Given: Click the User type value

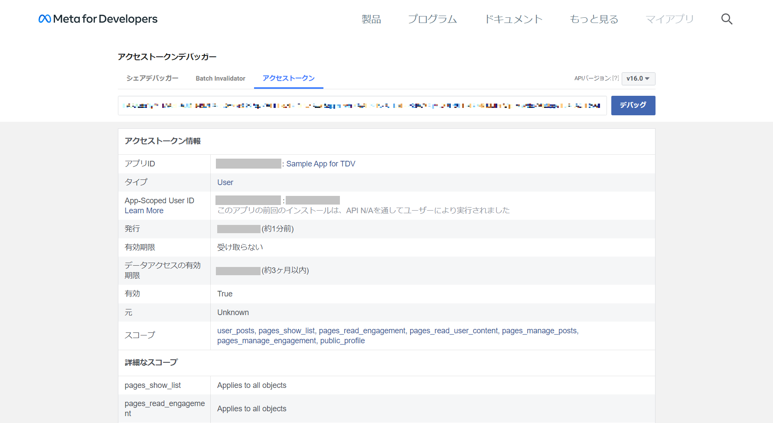Looking at the screenshot, I should click(225, 182).
